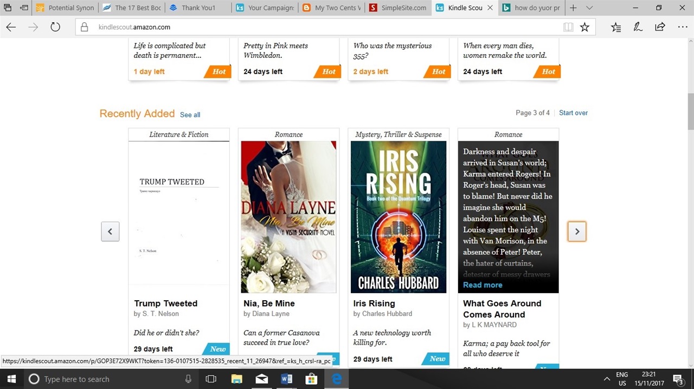Switch to The 17 Best Boo tab
The width and height of the screenshot is (694, 389).
pos(131,8)
